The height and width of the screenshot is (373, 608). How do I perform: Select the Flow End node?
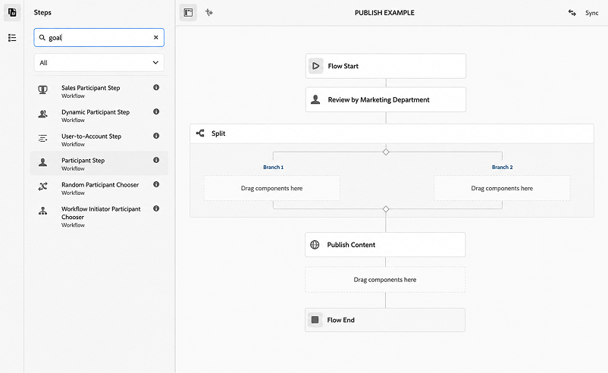click(385, 320)
